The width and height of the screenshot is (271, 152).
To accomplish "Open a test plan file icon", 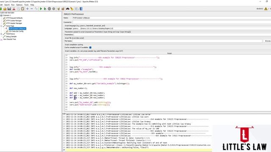I will tap(5, 9).
